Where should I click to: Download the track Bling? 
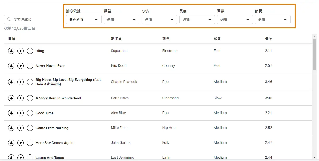pyautogui.click(x=11, y=51)
